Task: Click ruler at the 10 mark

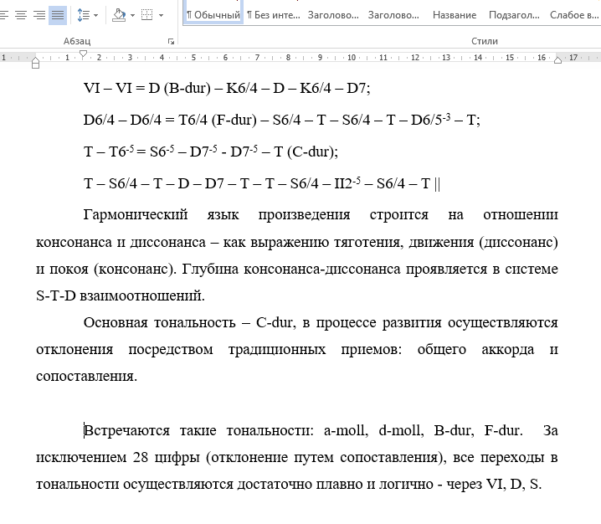Action: pos(352,58)
